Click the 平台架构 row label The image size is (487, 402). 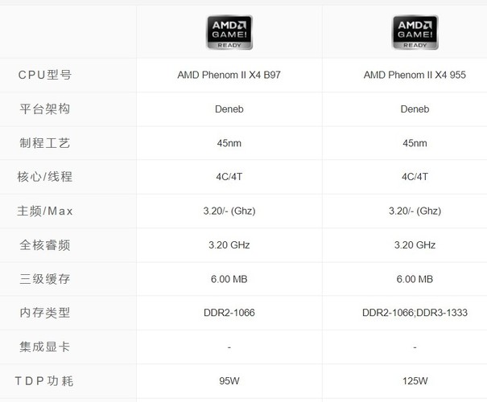click(x=45, y=109)
